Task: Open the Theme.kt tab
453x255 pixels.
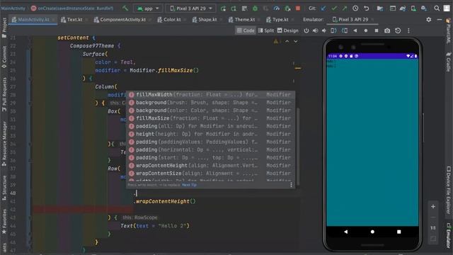Action: tap(241, 20)
